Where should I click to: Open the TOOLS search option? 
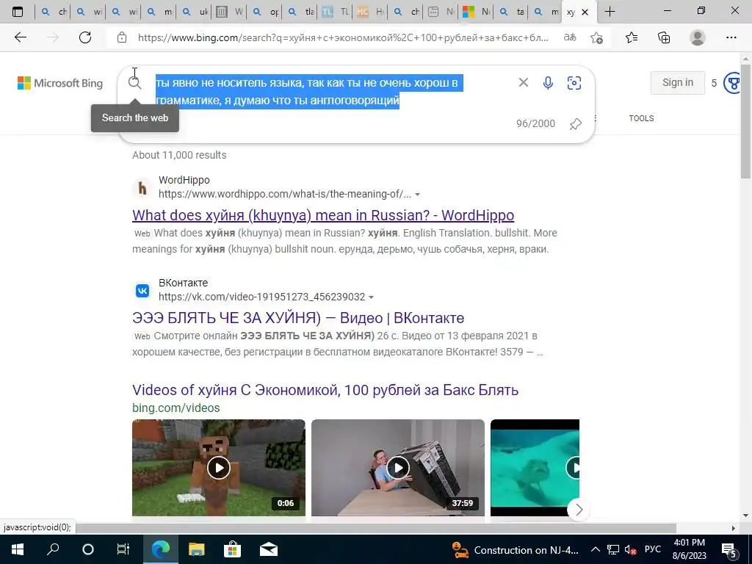(x=641, y=118)
